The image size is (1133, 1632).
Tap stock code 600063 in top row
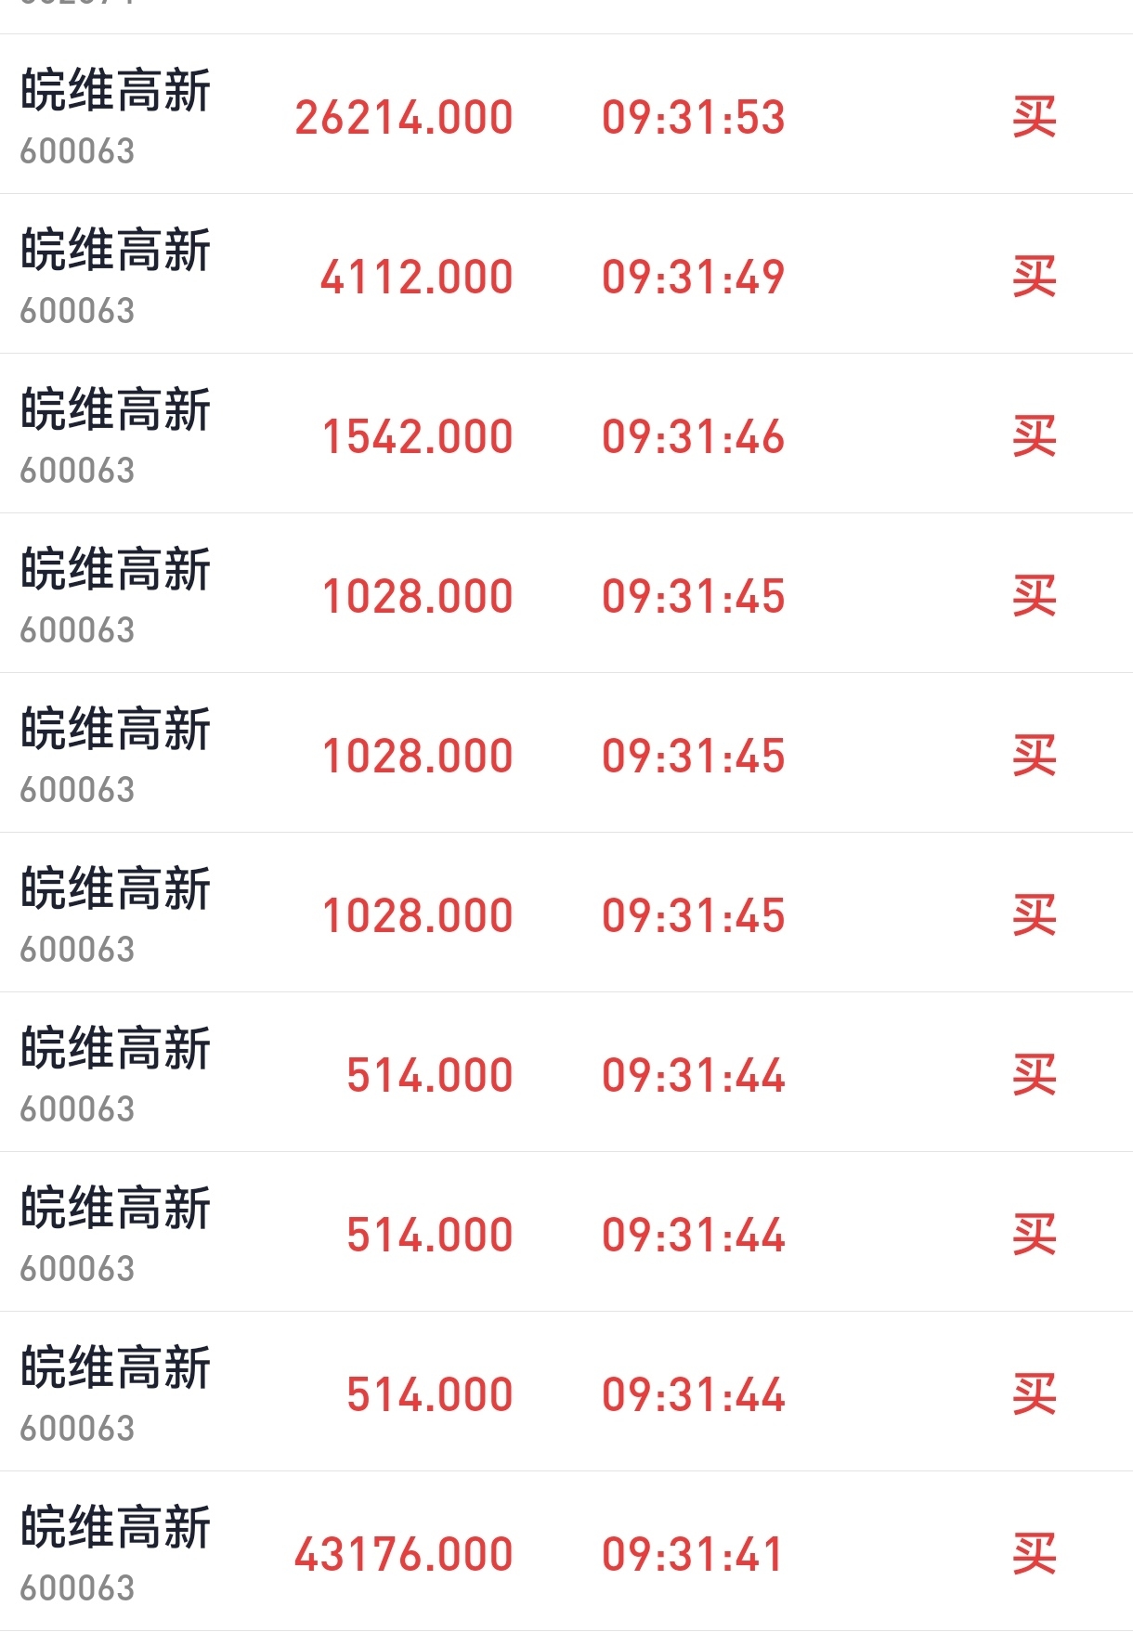pos(77,150)
